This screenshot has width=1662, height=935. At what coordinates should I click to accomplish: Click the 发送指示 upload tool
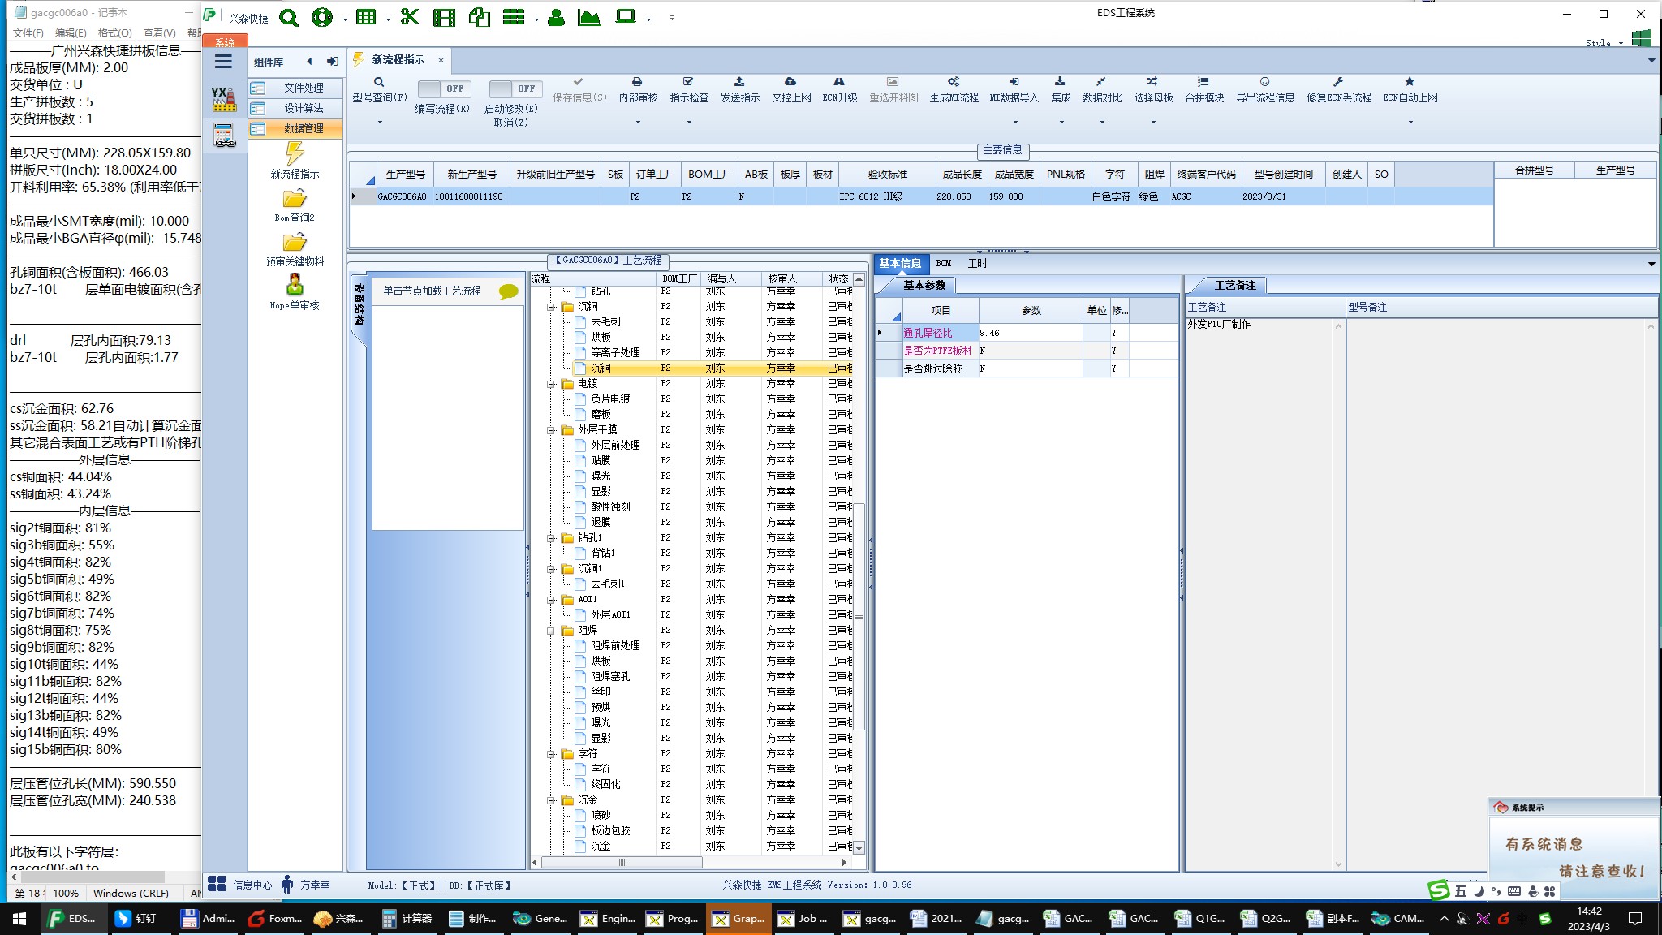pos(739,89)
